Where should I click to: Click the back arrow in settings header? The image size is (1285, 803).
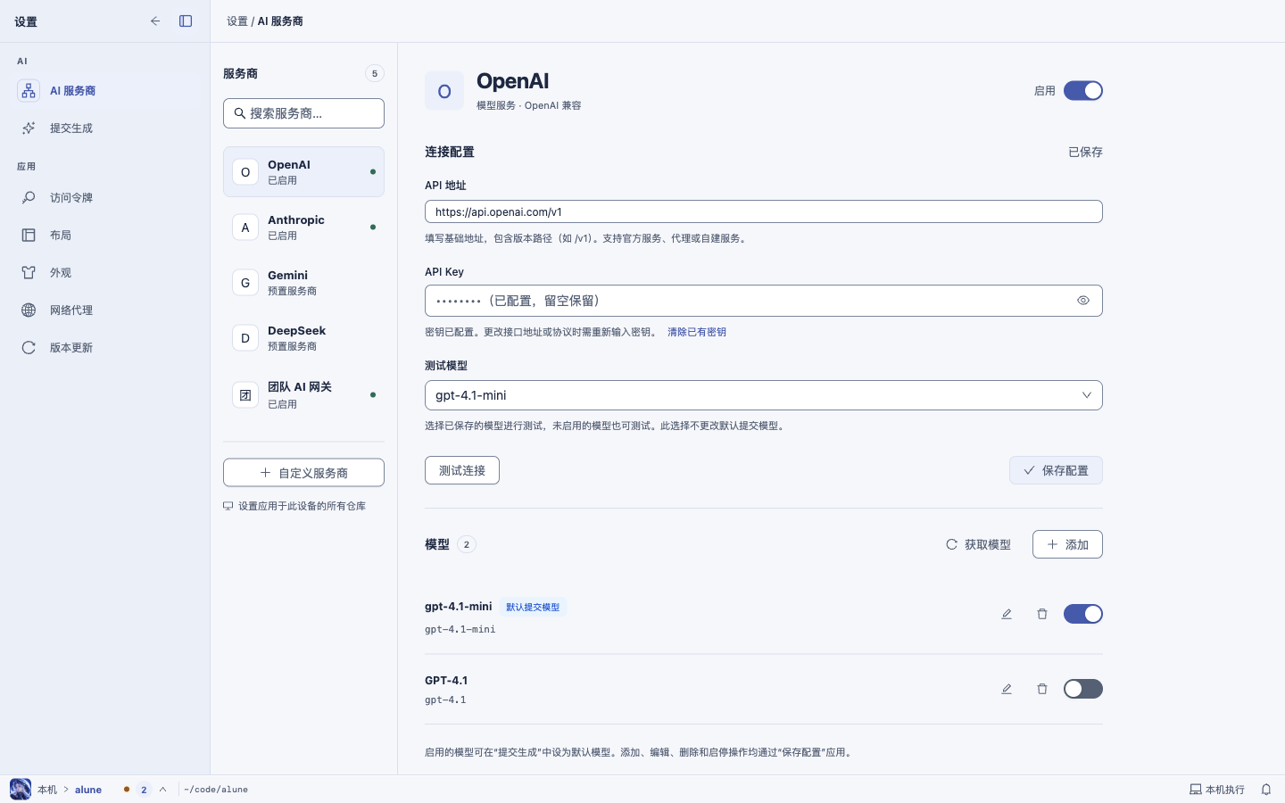tap(155, 21)
